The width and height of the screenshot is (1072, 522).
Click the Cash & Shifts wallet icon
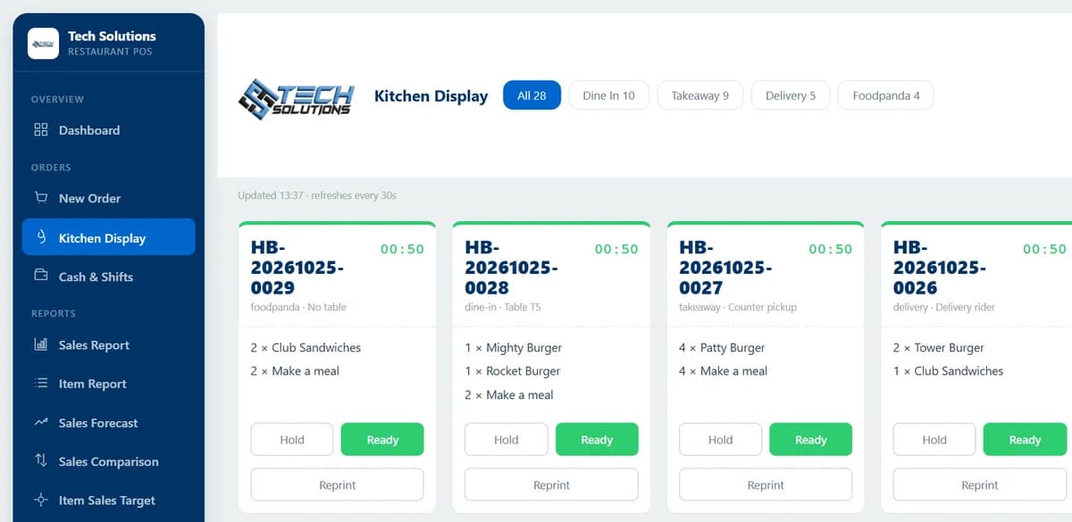41,277
